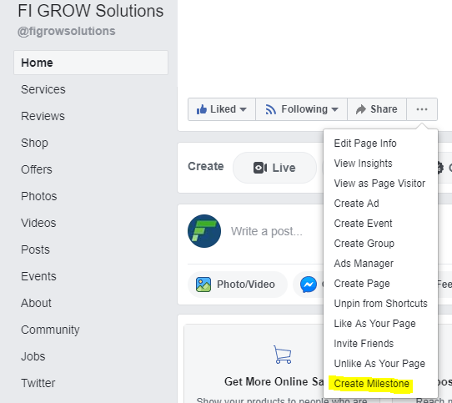Open Jobs in left sidebar
This screenshot has width=452, height=403.
pyautogui.click(x=33, y=356)
